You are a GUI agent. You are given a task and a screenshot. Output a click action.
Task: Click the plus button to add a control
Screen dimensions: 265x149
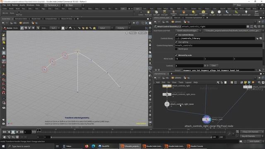(x=205, y=65)
